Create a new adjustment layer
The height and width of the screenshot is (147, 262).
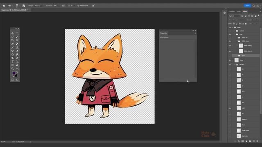coord(246,141)
